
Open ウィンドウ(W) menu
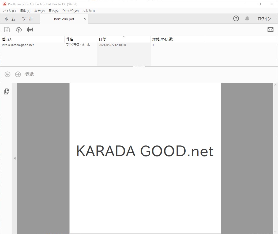[x=70, y=11]
